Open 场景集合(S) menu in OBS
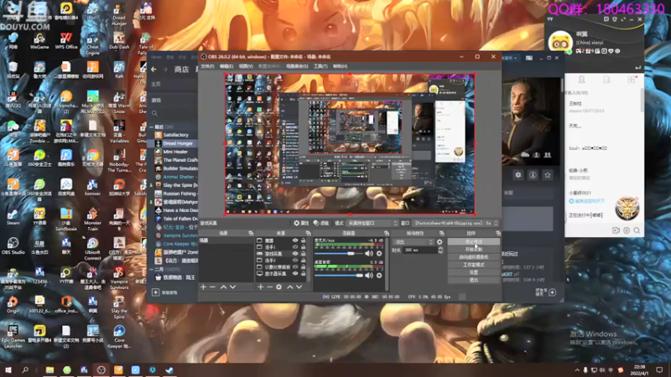Image resolution: width=671 pixels, height=377 pixels. (297, 66)
